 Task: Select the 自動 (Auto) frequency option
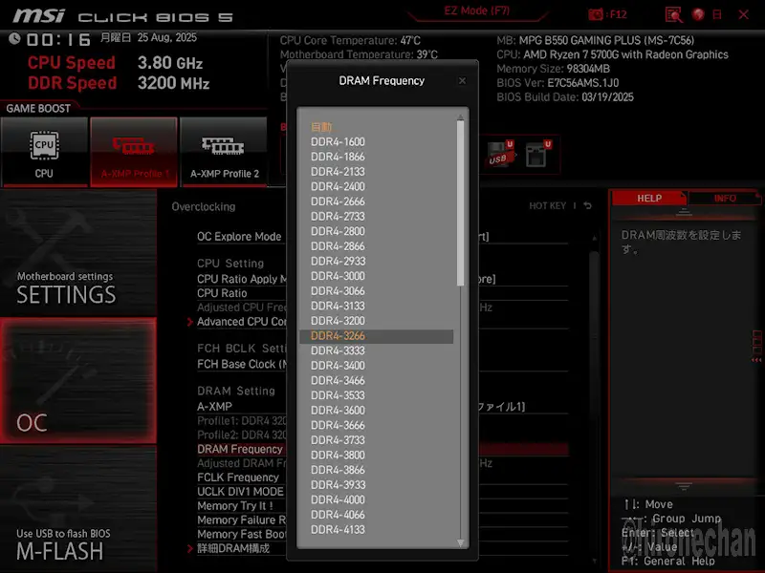click(x=321, y=127)
